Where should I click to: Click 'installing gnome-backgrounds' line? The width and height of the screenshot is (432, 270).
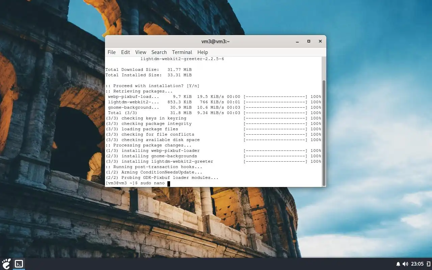(213, 156)
